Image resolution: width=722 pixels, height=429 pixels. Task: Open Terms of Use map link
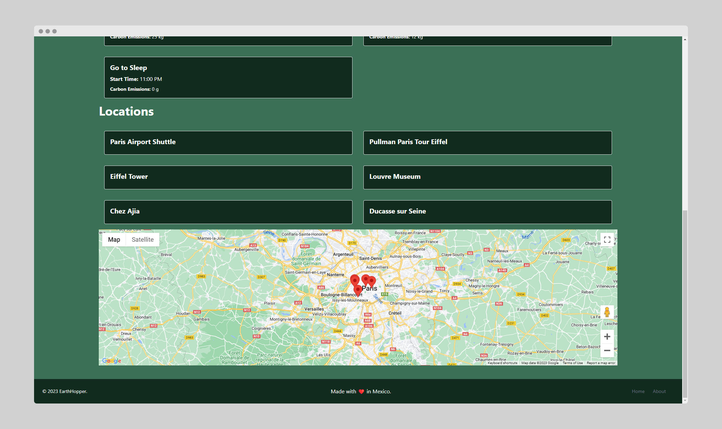coord(572,363)
